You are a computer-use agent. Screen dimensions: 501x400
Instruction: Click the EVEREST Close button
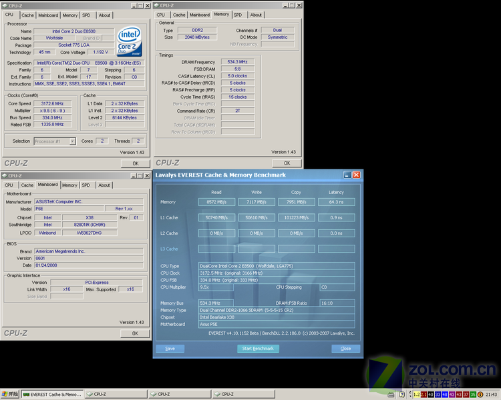[x=346, y=348]
